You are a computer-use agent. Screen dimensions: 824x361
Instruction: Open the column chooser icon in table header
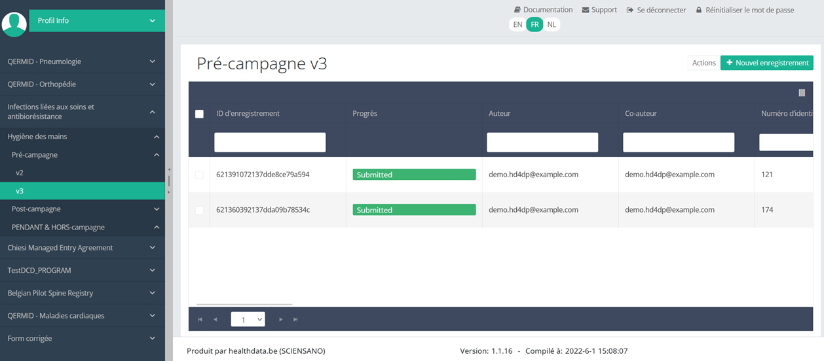pyautogui.click(x=802, y=93)
